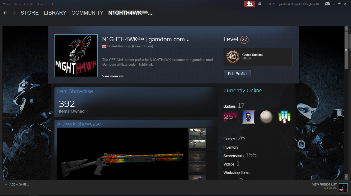Click the 392 Items Owned count

(x=72, y=106)
